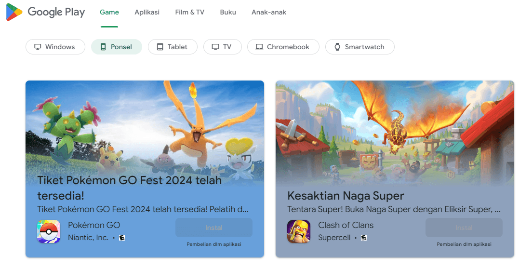Screen dimensions: 519x270
Task: Install Pokémon GO with the Instal button
Action: click(214, 228)
